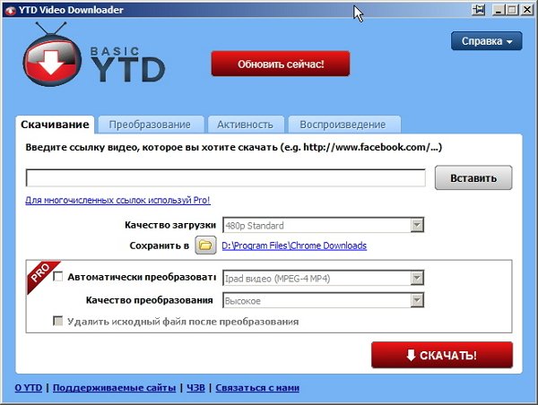Minimize the YTD Video Downloader window
Image resolution: width=538 pixels, height=405 pixels.
tap(499, 10)
